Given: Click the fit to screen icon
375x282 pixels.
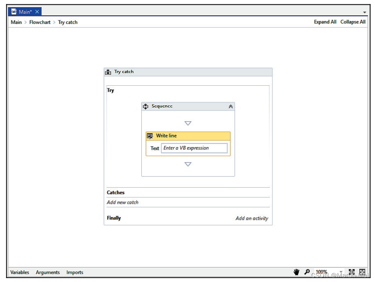Looking at the screenshot, I should [x=352, y=272].
